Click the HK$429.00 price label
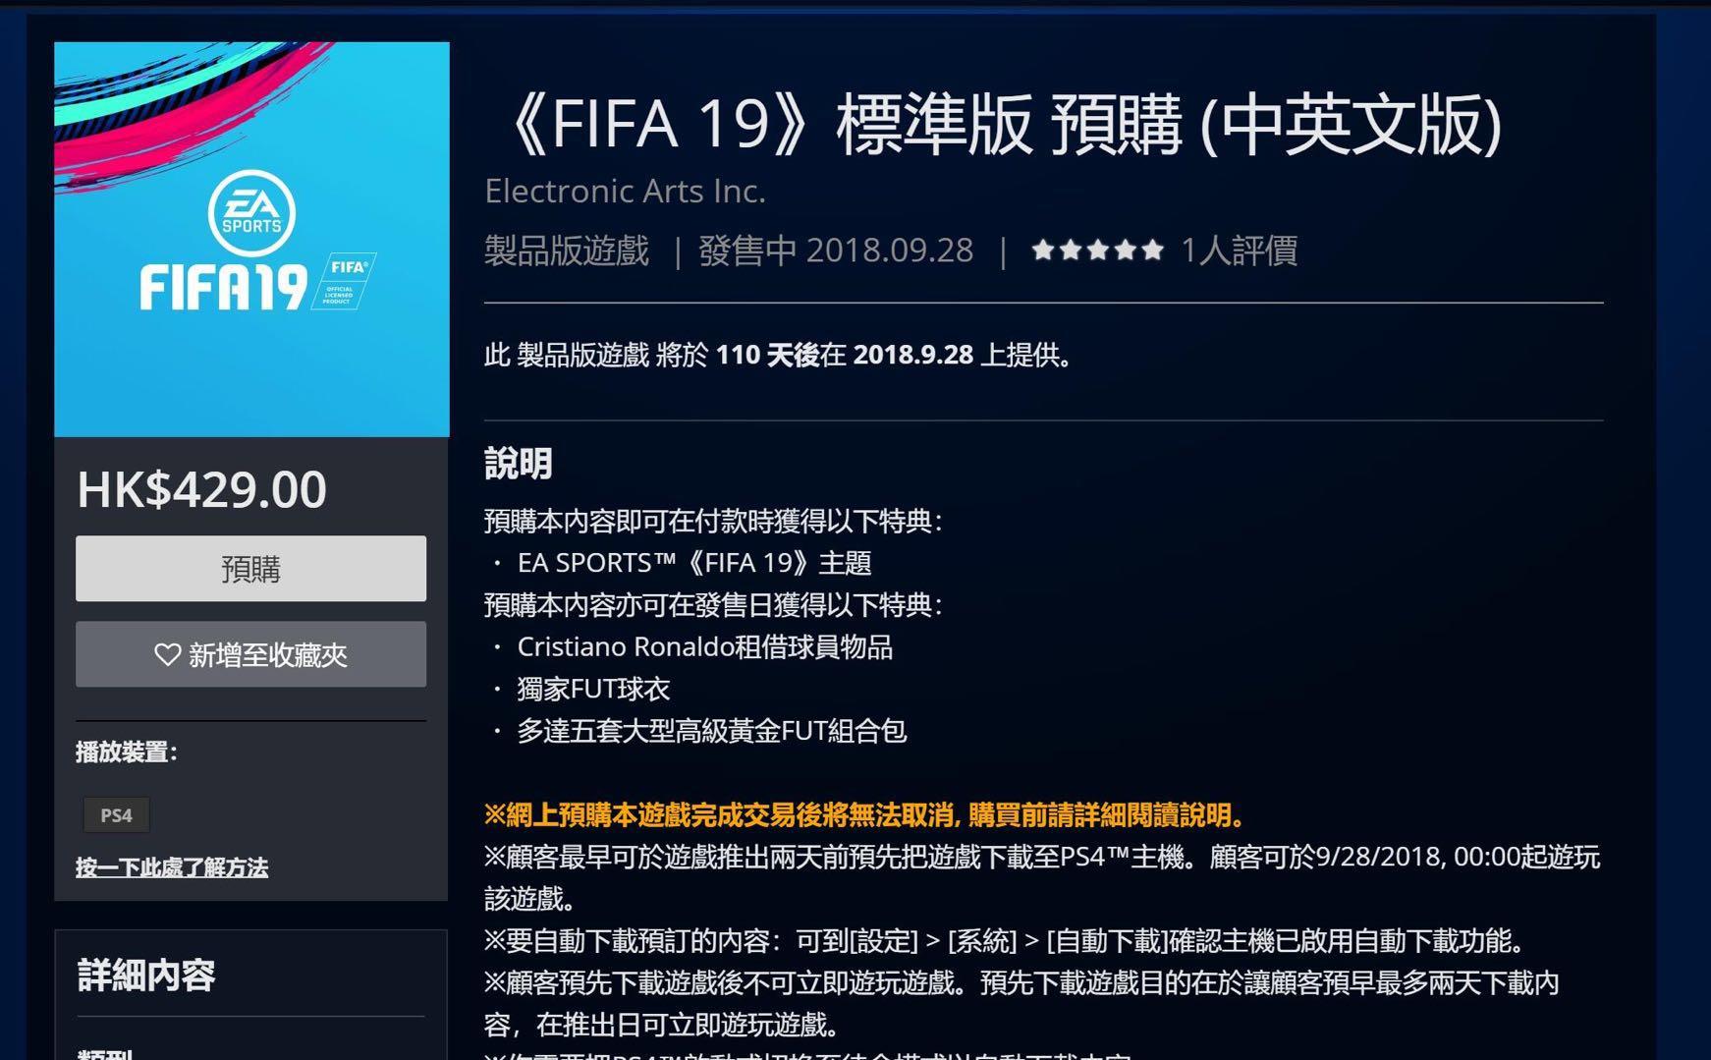Screen dimensions: 1711x1060 (201, 489)
